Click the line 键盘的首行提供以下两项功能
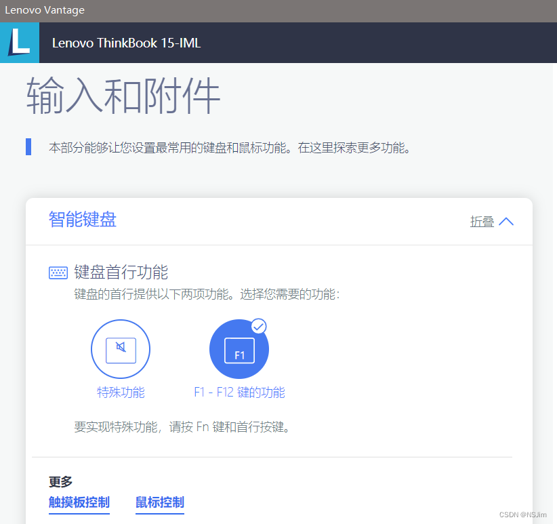557x524 pixels. pos(207,294)
